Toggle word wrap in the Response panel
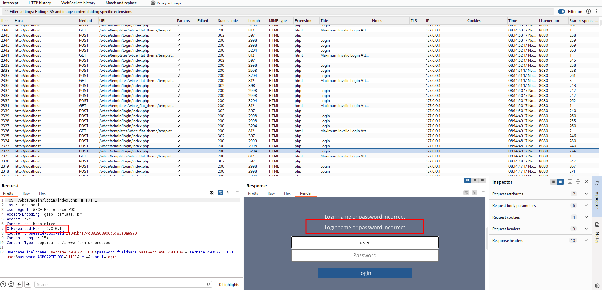Image resolution: width=602 pixels, height=290 pixels. point(466,193)
